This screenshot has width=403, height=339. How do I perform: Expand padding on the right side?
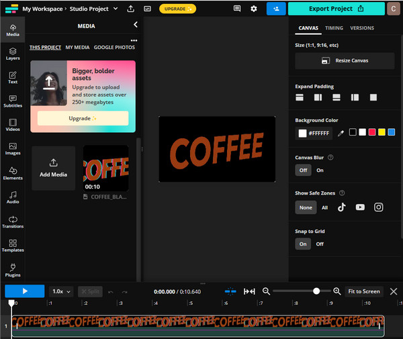coord(318,97)
